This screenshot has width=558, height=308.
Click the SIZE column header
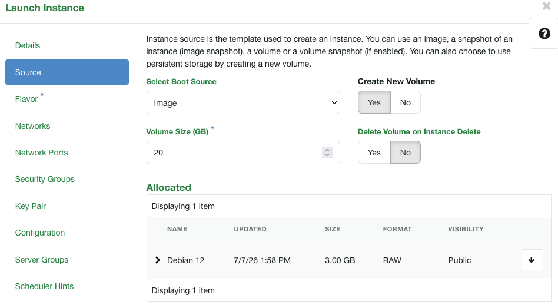pyautogui.click(x=333, y=229)
